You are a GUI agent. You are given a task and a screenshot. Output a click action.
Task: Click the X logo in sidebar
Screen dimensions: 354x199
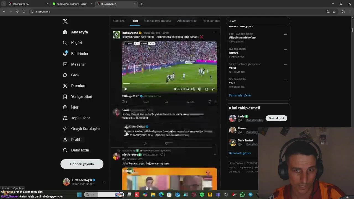(65, 21)
